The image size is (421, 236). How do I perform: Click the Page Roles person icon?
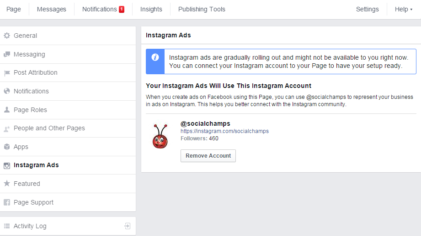pyautogui.click(x=7, y=110)
